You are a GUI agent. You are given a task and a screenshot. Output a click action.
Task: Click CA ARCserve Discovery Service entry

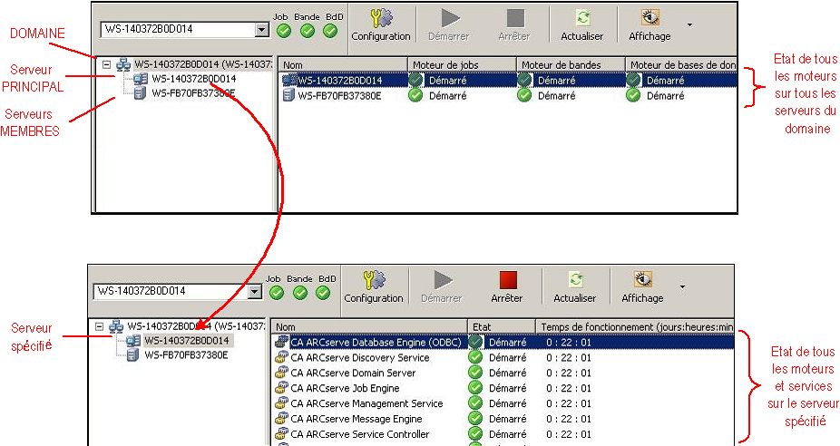(x=359, y=358)
